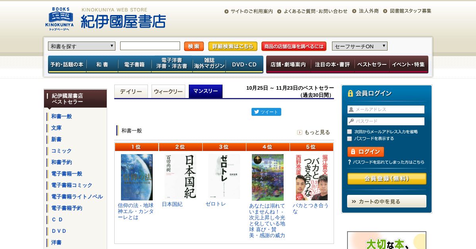The width and height of the screenshot is (476, 249).
Task: Open ベストセラー navigation menu
Action: (372, 64)
